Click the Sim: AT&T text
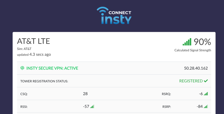Viewport: 224px width, 114px height. [24, 49]
